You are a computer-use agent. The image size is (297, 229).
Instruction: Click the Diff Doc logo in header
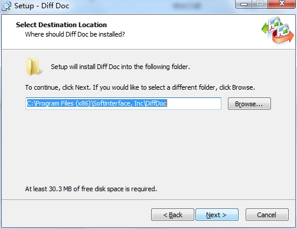coord(278,30)
